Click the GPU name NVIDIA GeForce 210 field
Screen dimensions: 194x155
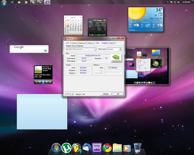(93, 56)
